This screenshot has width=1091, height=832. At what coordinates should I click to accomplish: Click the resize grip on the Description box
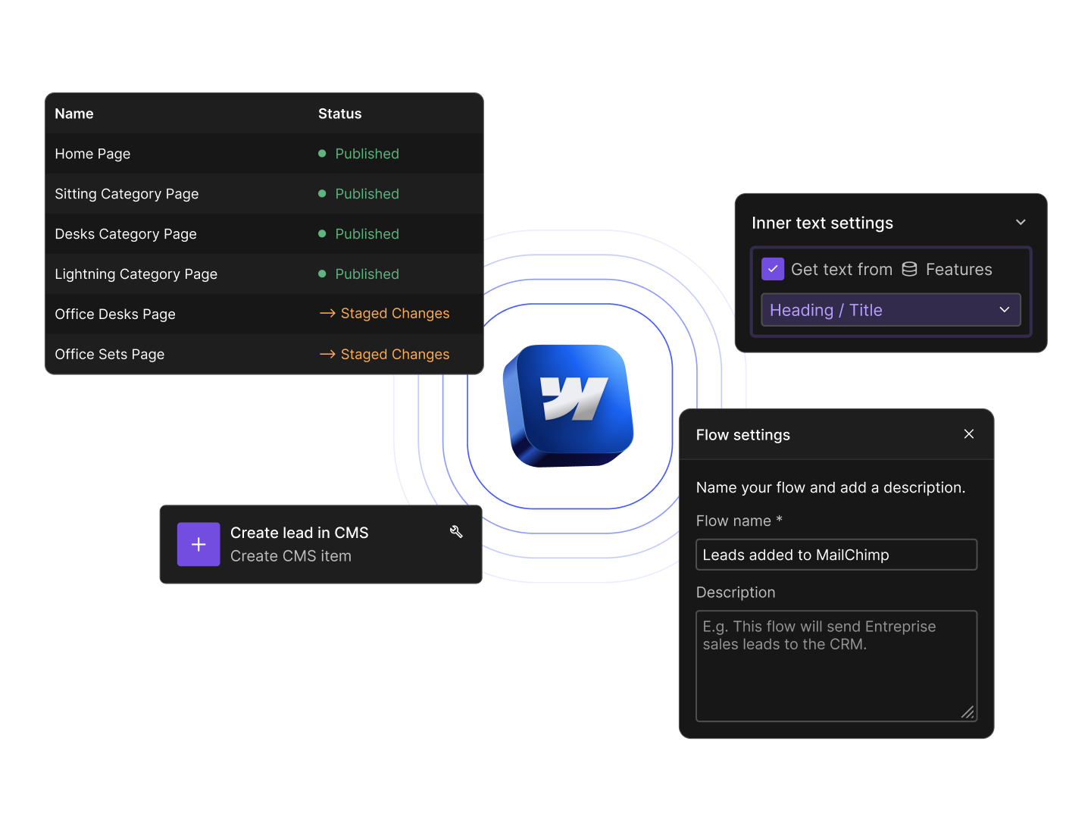pyautogui.click(x=968, y=712)
